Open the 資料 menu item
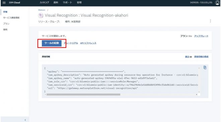Image resolution: width=221 pixels, height=122 pixels. pos(56,3)
